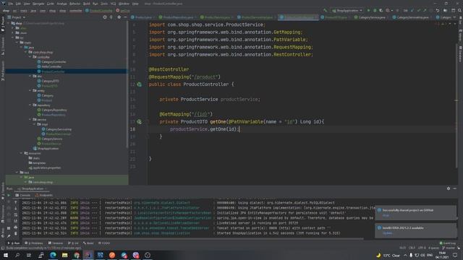Clear console with trash icon

tap(16, 233)
